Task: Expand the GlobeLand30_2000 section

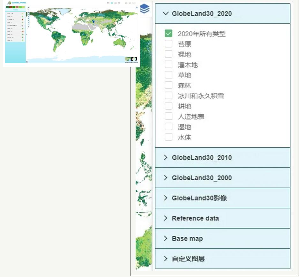Action: 222,178
